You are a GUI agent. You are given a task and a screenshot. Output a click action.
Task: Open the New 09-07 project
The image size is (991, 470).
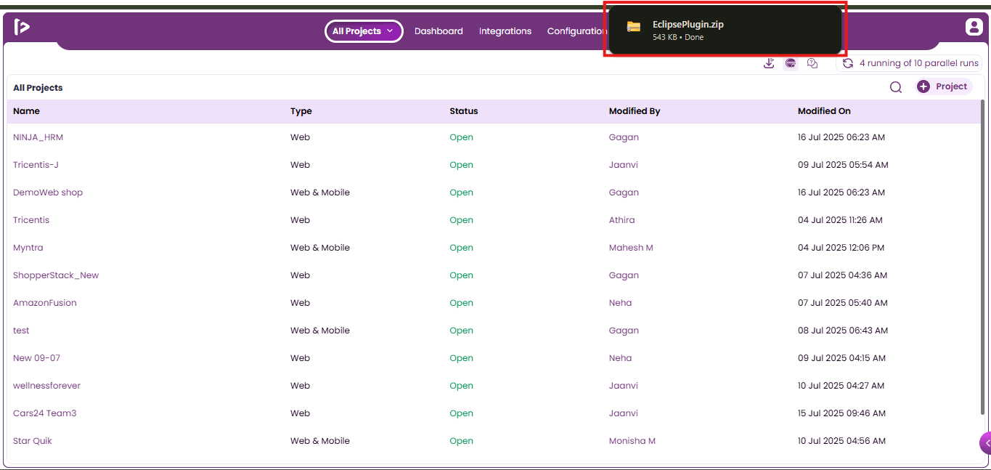[37, 358]
